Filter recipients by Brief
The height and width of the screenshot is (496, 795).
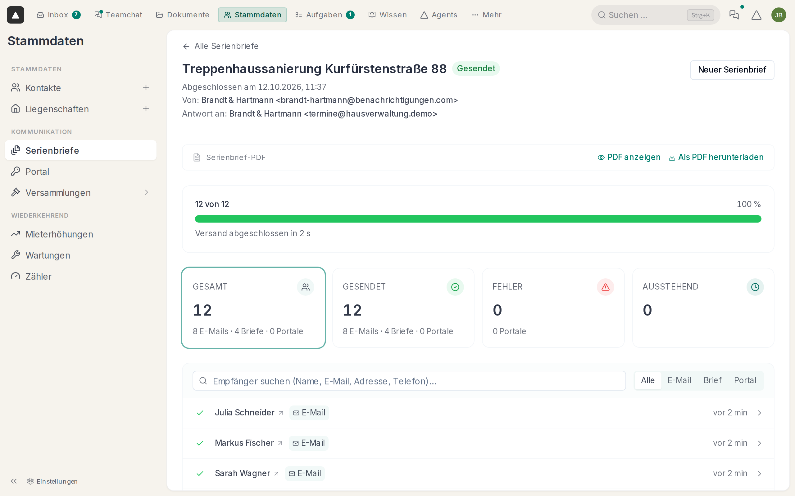pos(712,380)
